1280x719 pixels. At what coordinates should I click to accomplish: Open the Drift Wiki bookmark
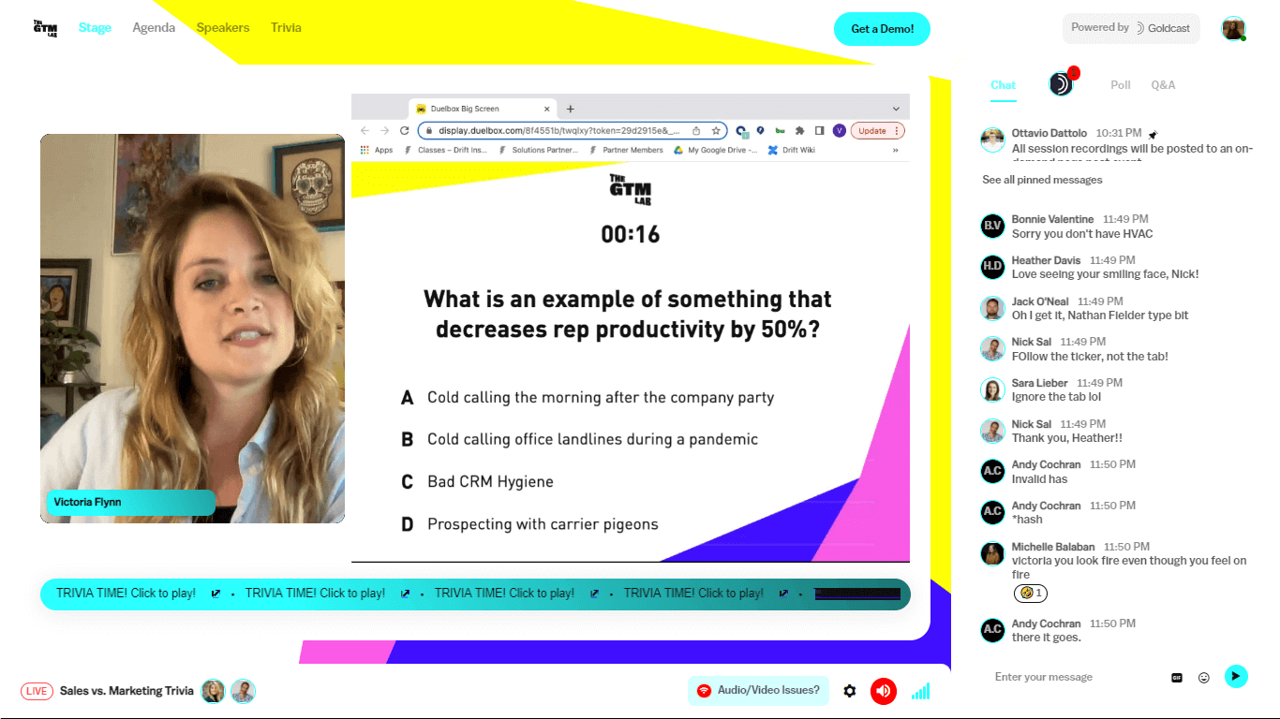[x=791, y=150]
